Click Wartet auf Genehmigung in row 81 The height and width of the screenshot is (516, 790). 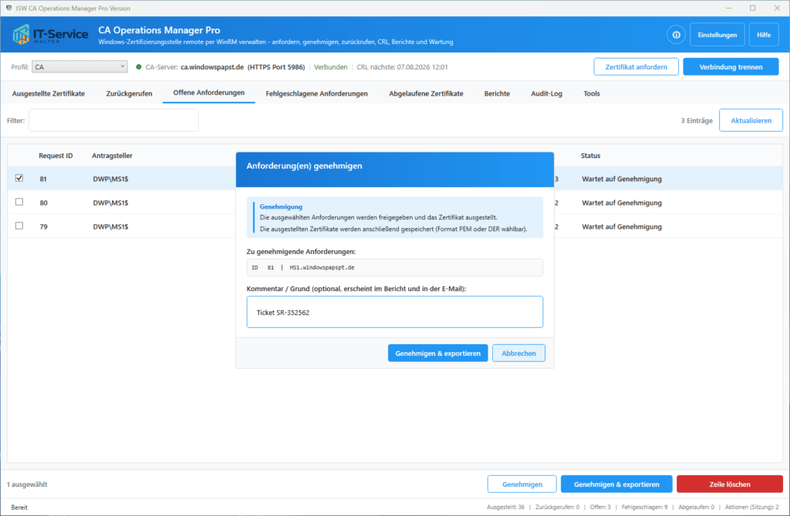pyautogui.click(x=622, y=179)
